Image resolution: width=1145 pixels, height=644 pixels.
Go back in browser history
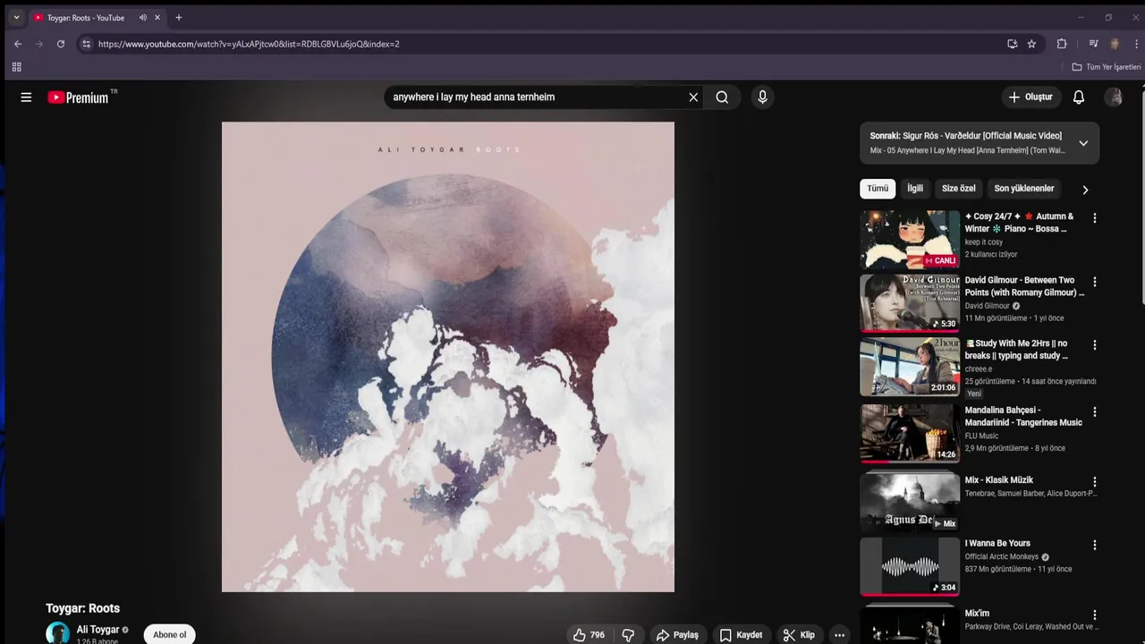click(17, 44)
